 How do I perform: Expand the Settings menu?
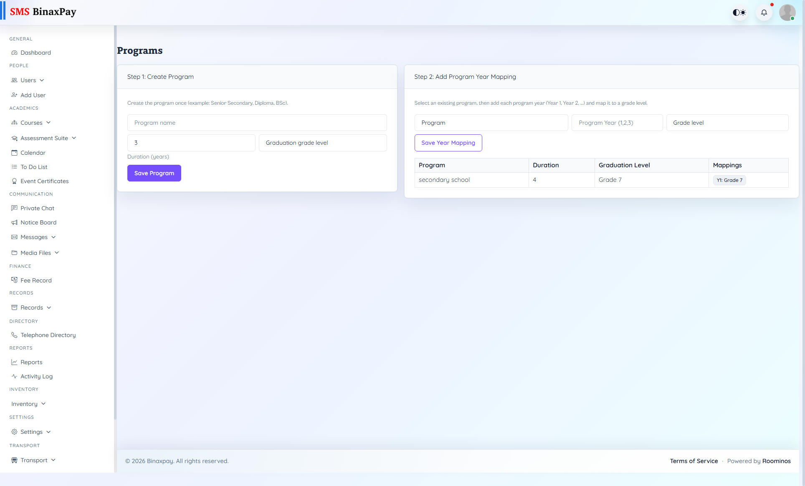click(31, 432)
